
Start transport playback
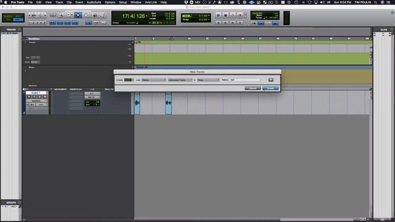pos(233,15)
